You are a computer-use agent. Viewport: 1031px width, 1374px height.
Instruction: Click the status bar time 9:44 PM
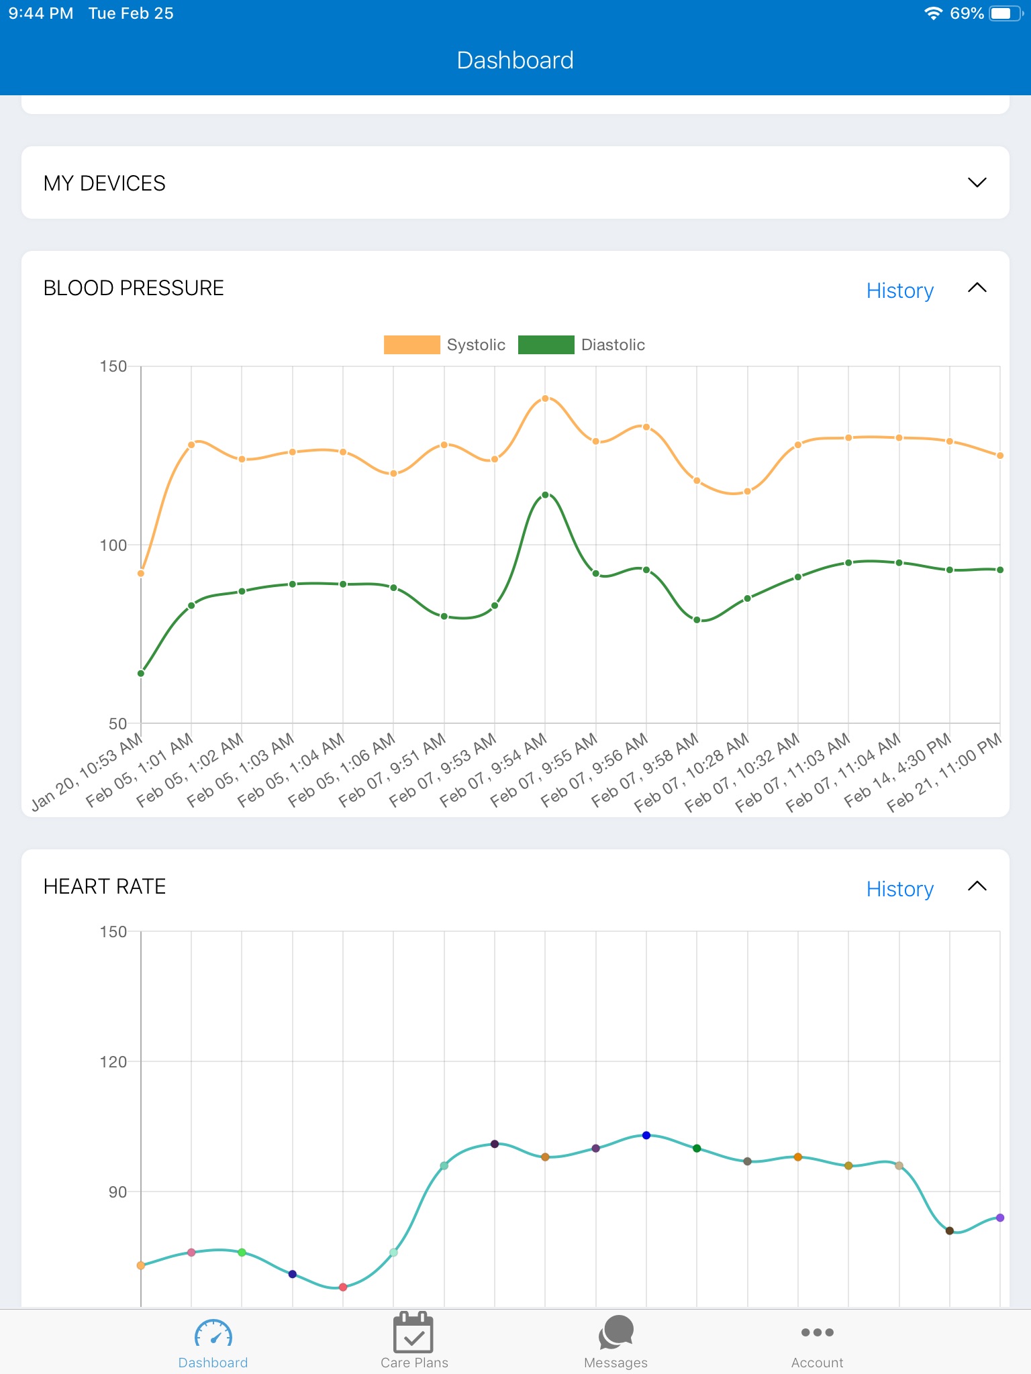[41, 13]
